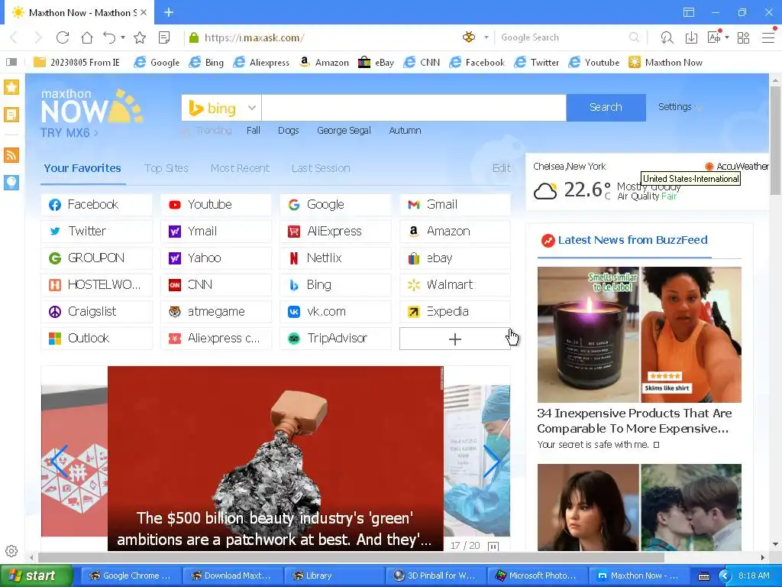The width and height of the screenshot is (782, 587).
Task: Pause the news slideshow
Action: 493,546
